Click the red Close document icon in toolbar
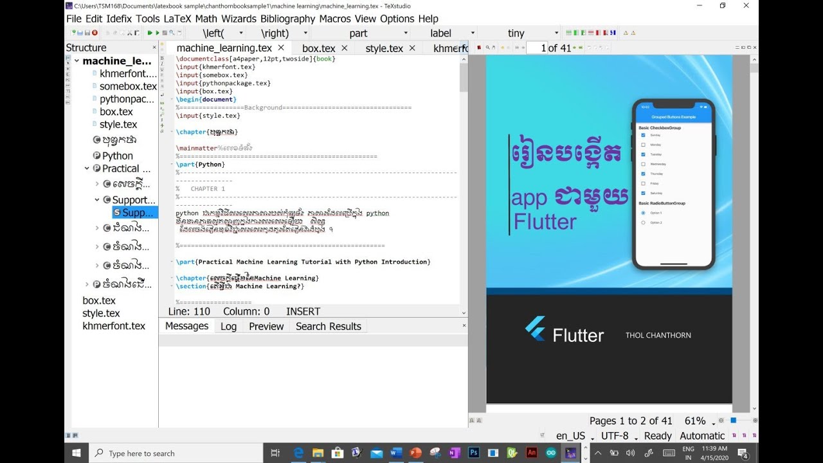 coord(95,33)
